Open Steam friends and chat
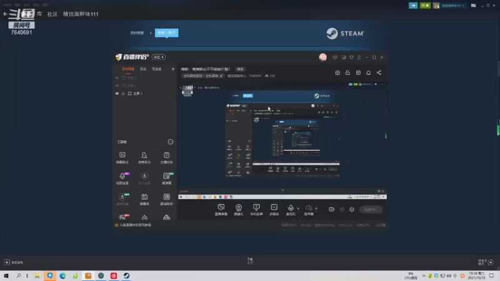 tap(486, 262)
